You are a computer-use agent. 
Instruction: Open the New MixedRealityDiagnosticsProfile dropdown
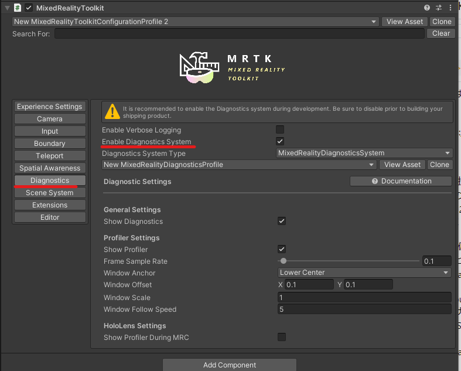(x=239, y=165)
